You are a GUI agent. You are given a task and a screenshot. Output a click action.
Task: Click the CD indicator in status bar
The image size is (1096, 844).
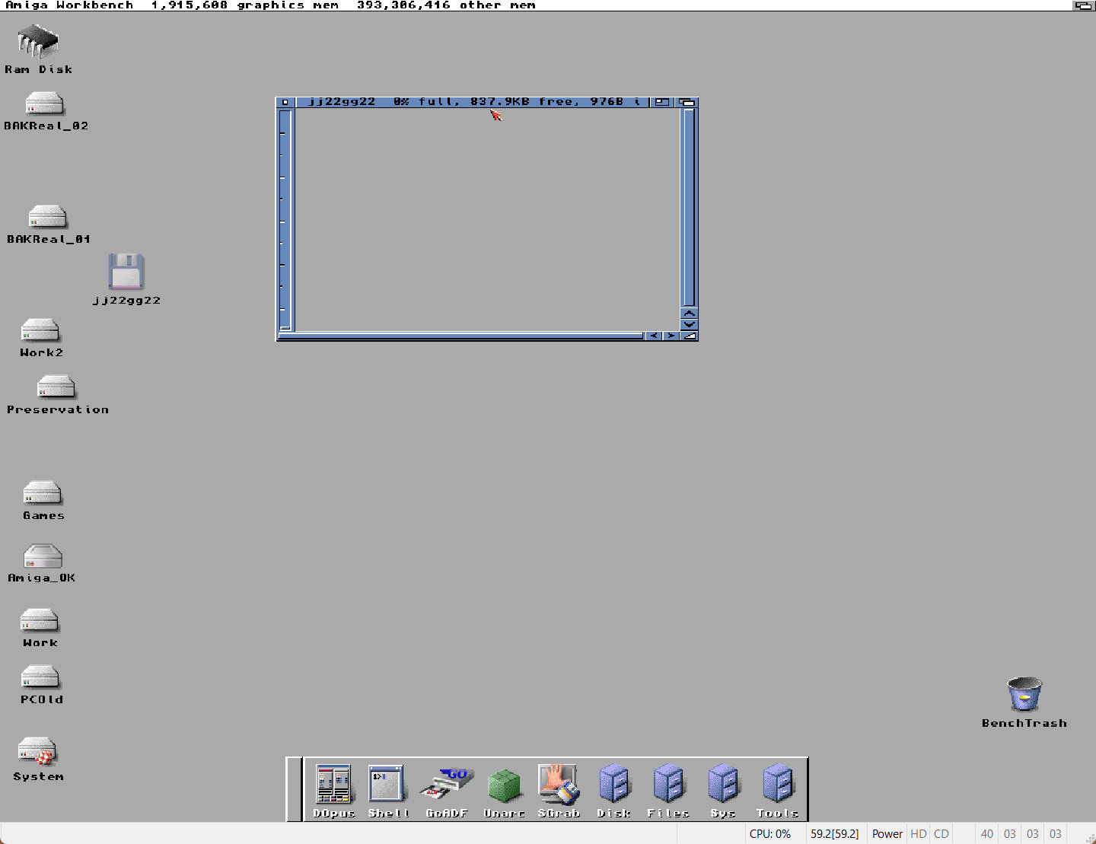(x=941, y=834)
